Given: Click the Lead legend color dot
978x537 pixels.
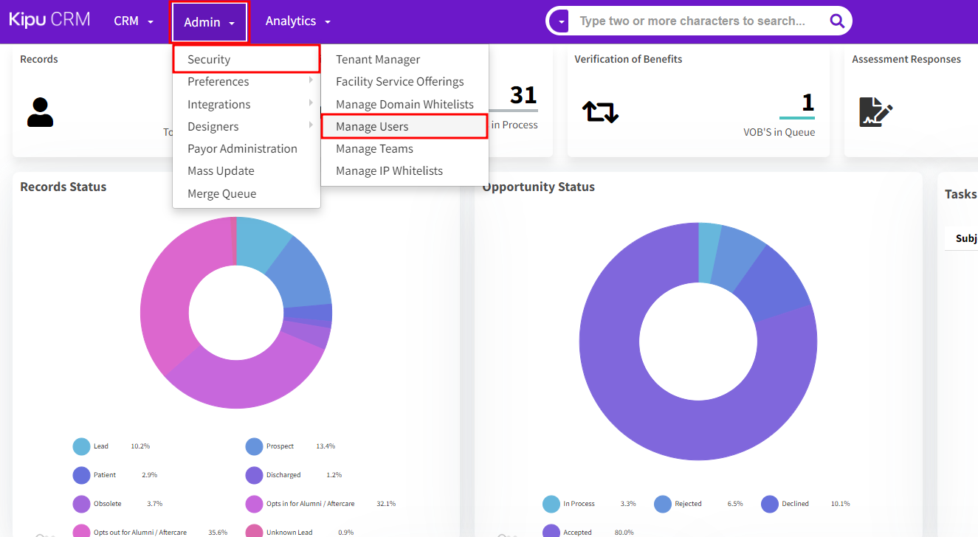Looking at the screenshot, I should 81,446.
